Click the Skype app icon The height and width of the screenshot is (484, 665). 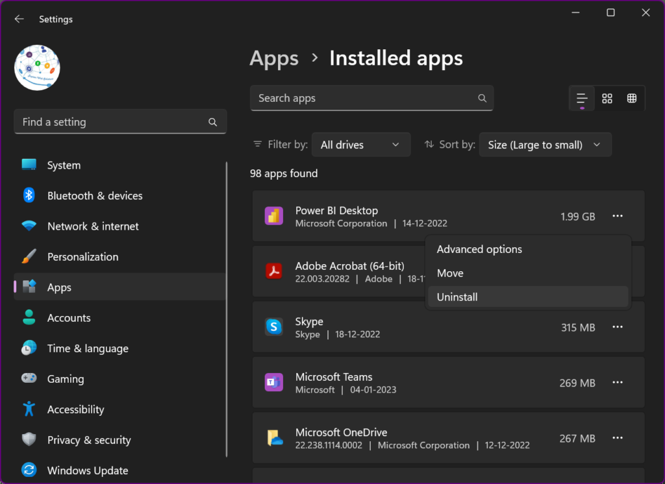pos(274,327)
